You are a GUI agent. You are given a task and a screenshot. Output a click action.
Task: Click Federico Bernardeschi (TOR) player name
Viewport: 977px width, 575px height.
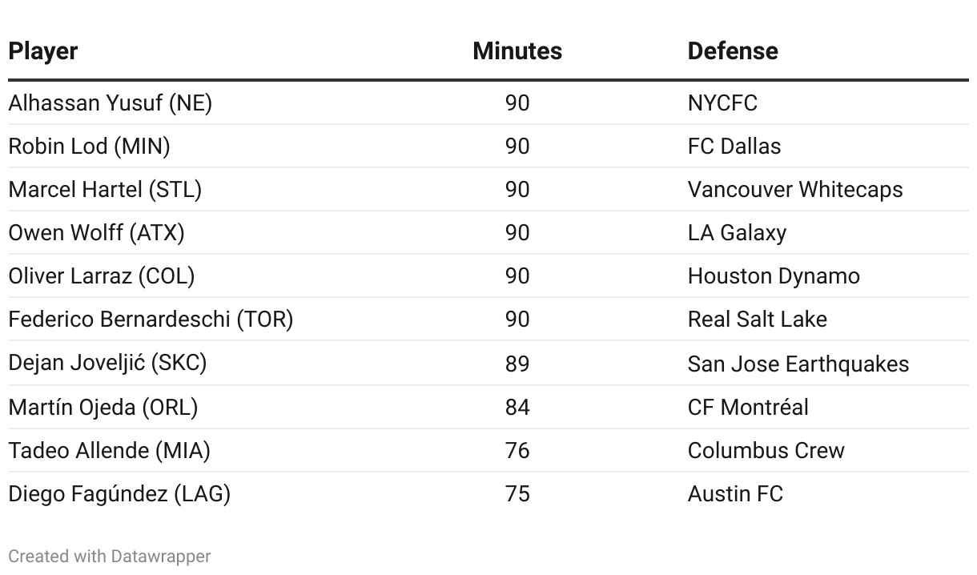coord(151,320)
